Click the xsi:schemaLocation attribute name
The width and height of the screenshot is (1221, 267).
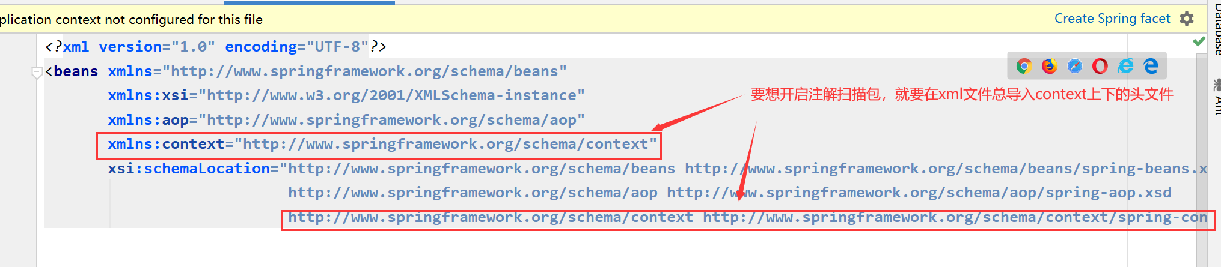click(x=189, y=169)
